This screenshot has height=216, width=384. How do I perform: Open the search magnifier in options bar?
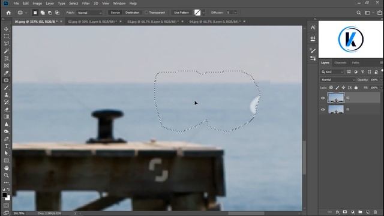point(359,13)
